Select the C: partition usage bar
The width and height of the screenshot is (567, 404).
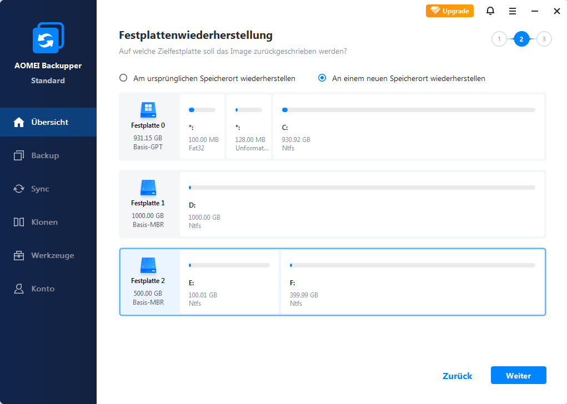click(x=408, y=110)
